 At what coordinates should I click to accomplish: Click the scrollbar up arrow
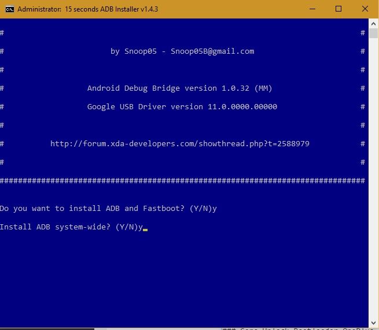373,24
